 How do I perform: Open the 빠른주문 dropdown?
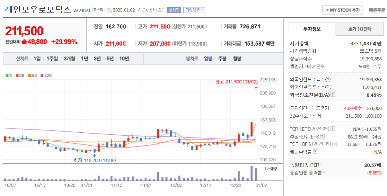click(378, 10)
